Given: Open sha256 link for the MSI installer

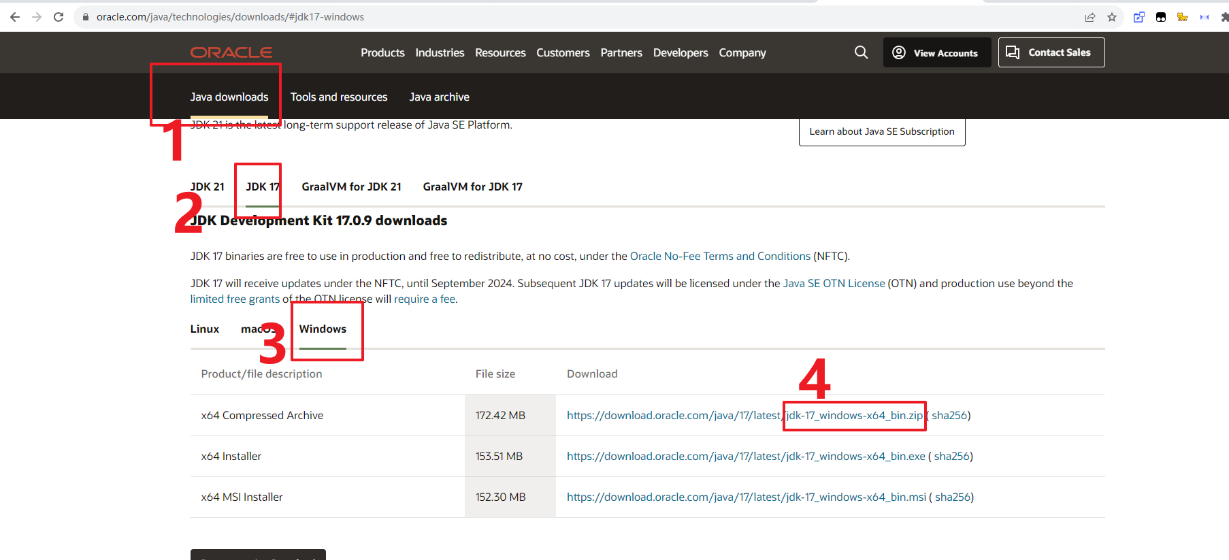Looking at the screenshot, I should [953, 497].
